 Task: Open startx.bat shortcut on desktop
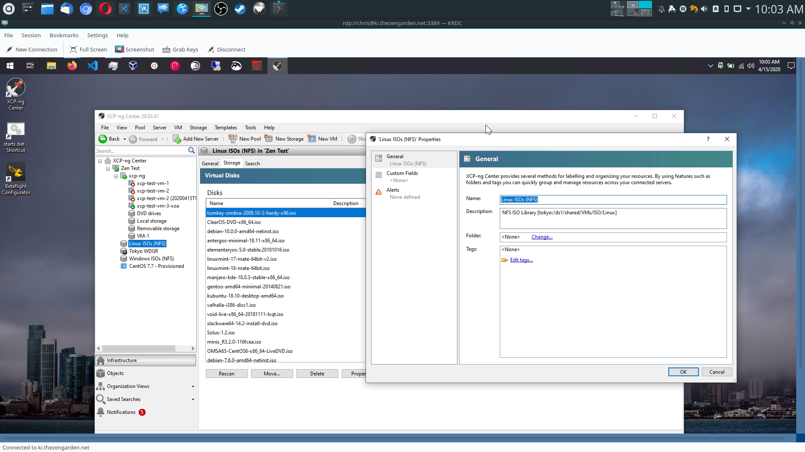[x=16, y=138]
